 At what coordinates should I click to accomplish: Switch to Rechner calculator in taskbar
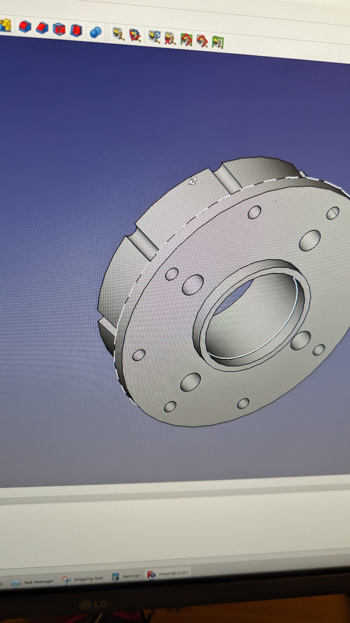pos(126,576)
